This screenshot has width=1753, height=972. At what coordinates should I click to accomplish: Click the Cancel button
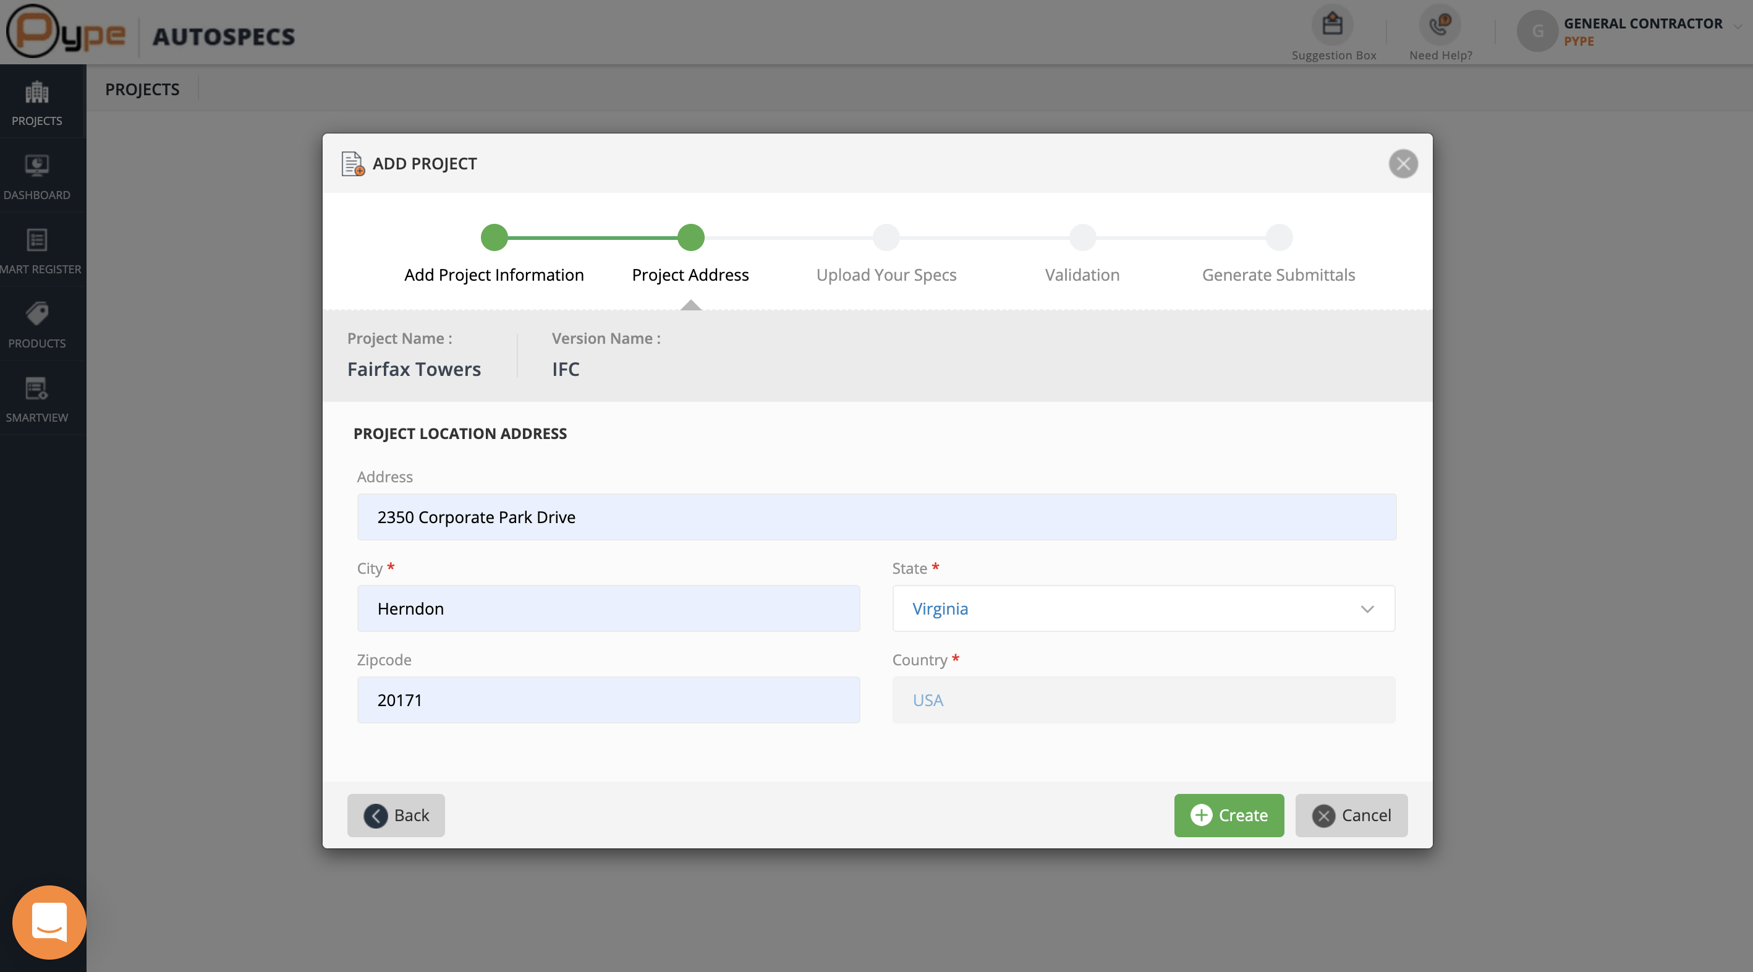click(x=1351, y=815)
